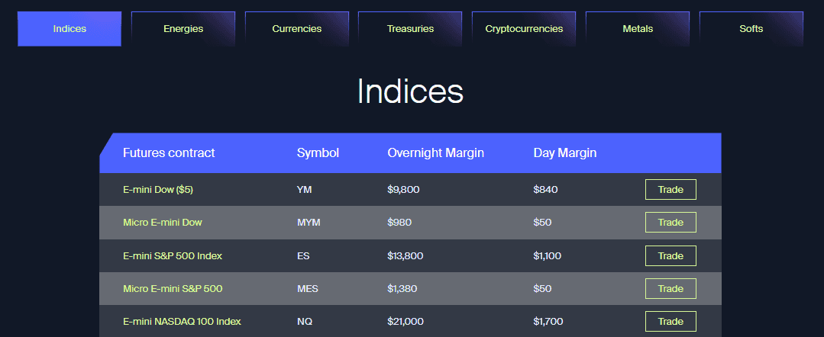Click the $50 day margin for MYM
Image resolution: width=824 pixels, height=337 pixels.
coord(542,223)
